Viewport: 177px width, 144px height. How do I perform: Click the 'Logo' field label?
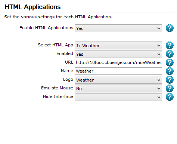68,80
